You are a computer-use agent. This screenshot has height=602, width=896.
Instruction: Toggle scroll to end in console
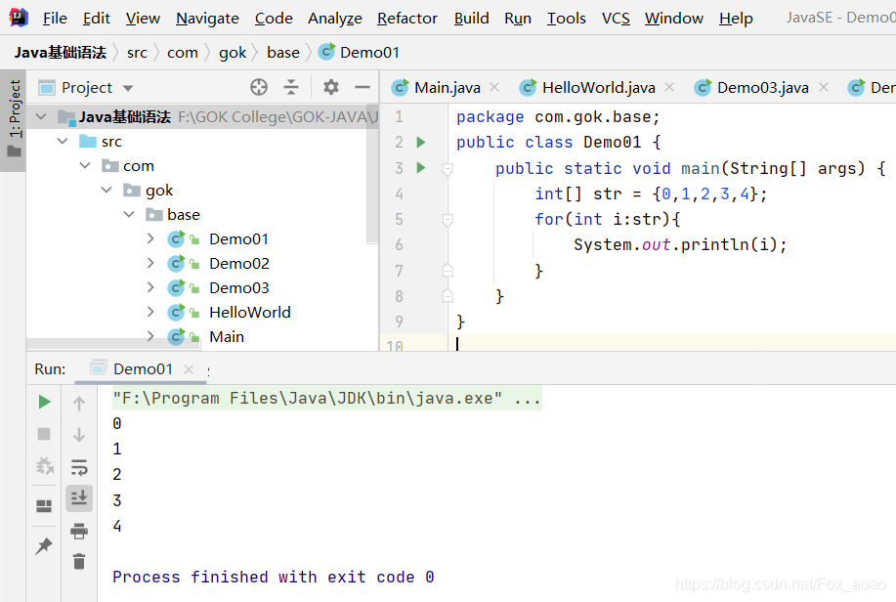[79, 498]
